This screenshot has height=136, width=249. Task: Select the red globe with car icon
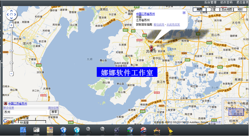pos(143,130)
